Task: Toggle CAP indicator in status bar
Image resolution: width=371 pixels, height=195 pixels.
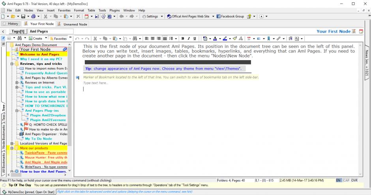Action: [346, 180]
